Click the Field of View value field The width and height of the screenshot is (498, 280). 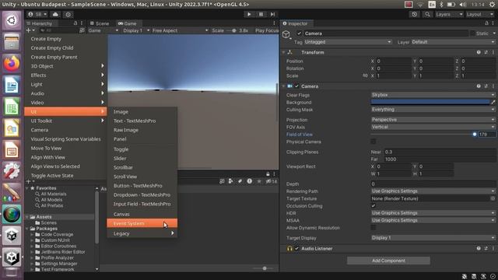coord(487,135)
